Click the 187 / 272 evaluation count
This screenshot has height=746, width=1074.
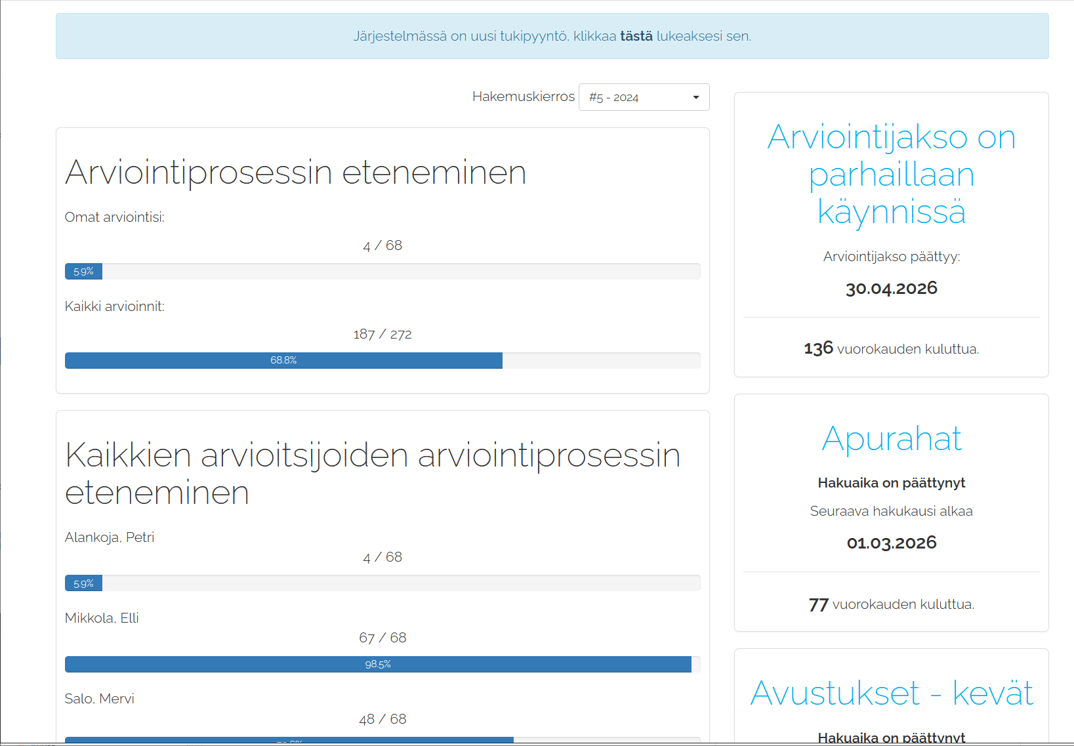pyautogui.click(x=382, y=335)
